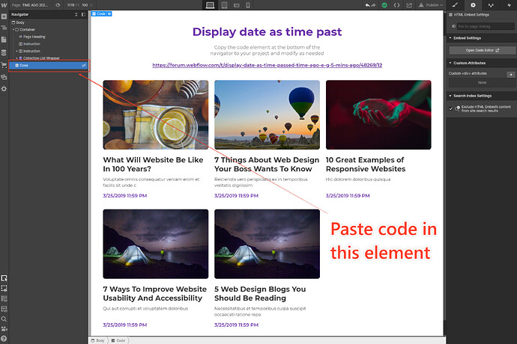Click the hot air balloons thumbnail
Screen dimensions: 517x344
click(267, 115)
